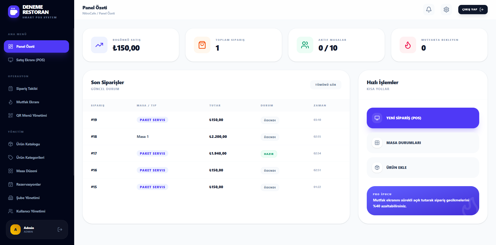Click the Admin avatar circle
496x245 pixels.
(x=16, y=230)
